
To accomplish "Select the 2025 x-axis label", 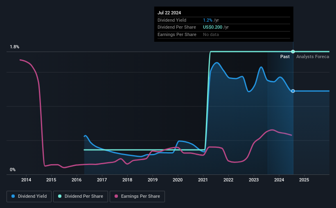I will pos(304,180).
